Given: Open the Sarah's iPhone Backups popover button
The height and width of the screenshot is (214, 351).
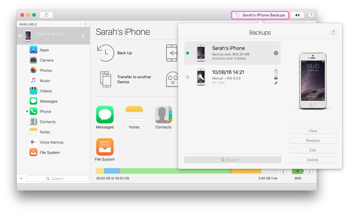Looking at the screenshot, I should (260, 15).
